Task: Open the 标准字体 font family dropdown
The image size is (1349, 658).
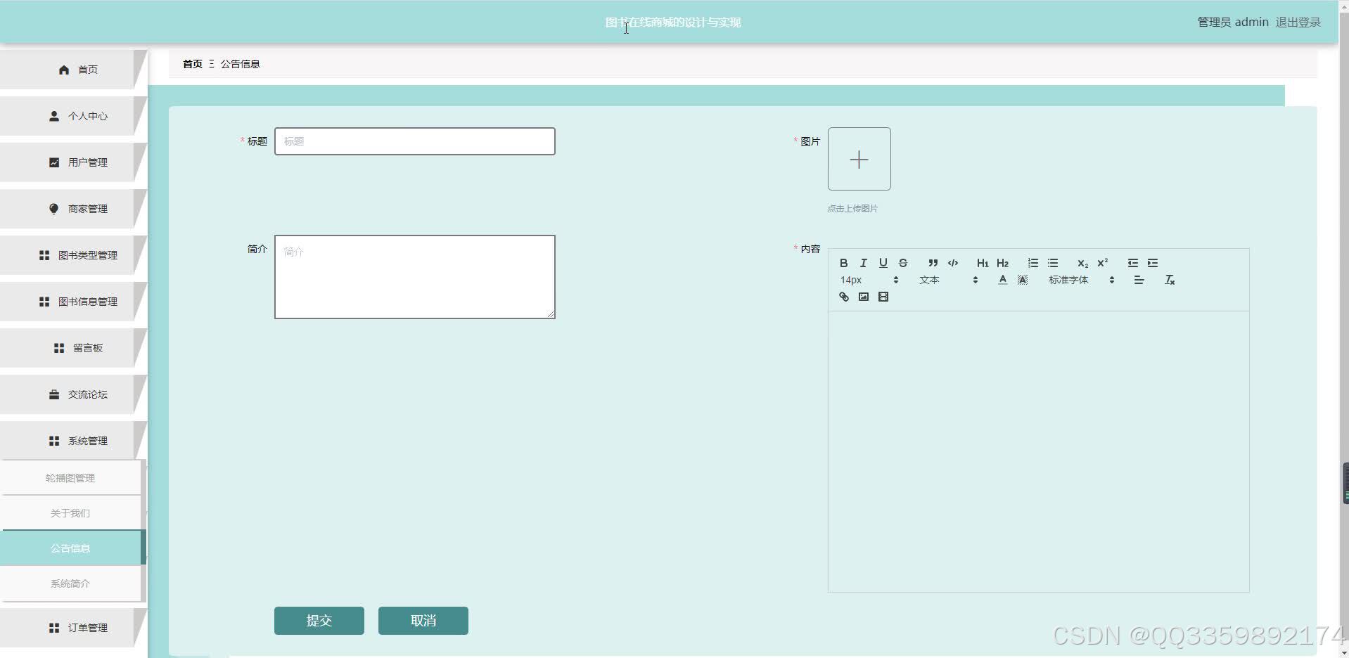Action: point(1081,280)
